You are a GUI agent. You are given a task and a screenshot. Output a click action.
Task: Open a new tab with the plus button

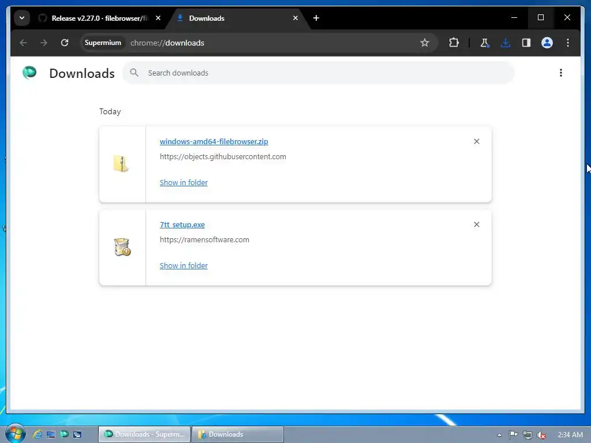[316, 18]
